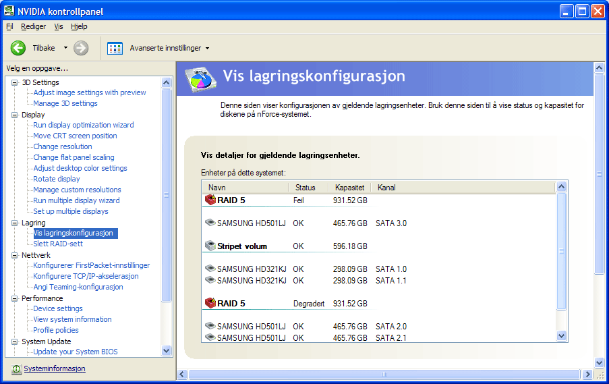Sort by the Kanal column header

[463, 188]
